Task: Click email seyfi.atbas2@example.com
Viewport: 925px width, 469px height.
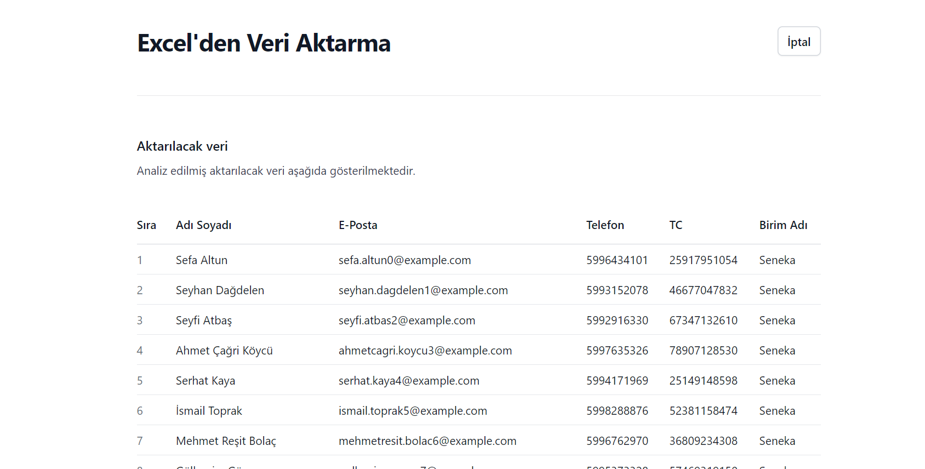Action: point(407,321)
